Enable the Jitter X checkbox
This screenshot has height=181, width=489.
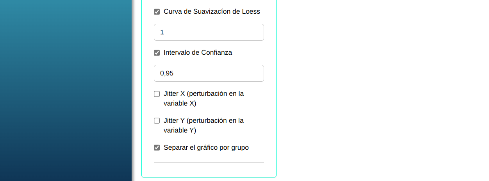[x=157, y=94]
